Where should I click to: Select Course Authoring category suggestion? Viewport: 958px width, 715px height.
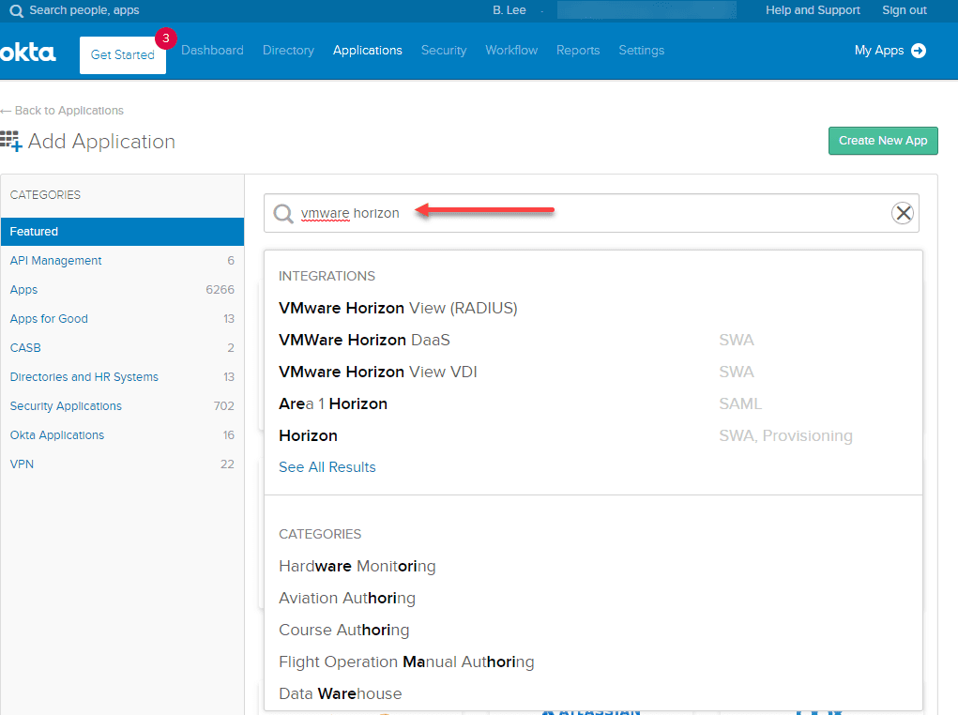tap(344, 630)
